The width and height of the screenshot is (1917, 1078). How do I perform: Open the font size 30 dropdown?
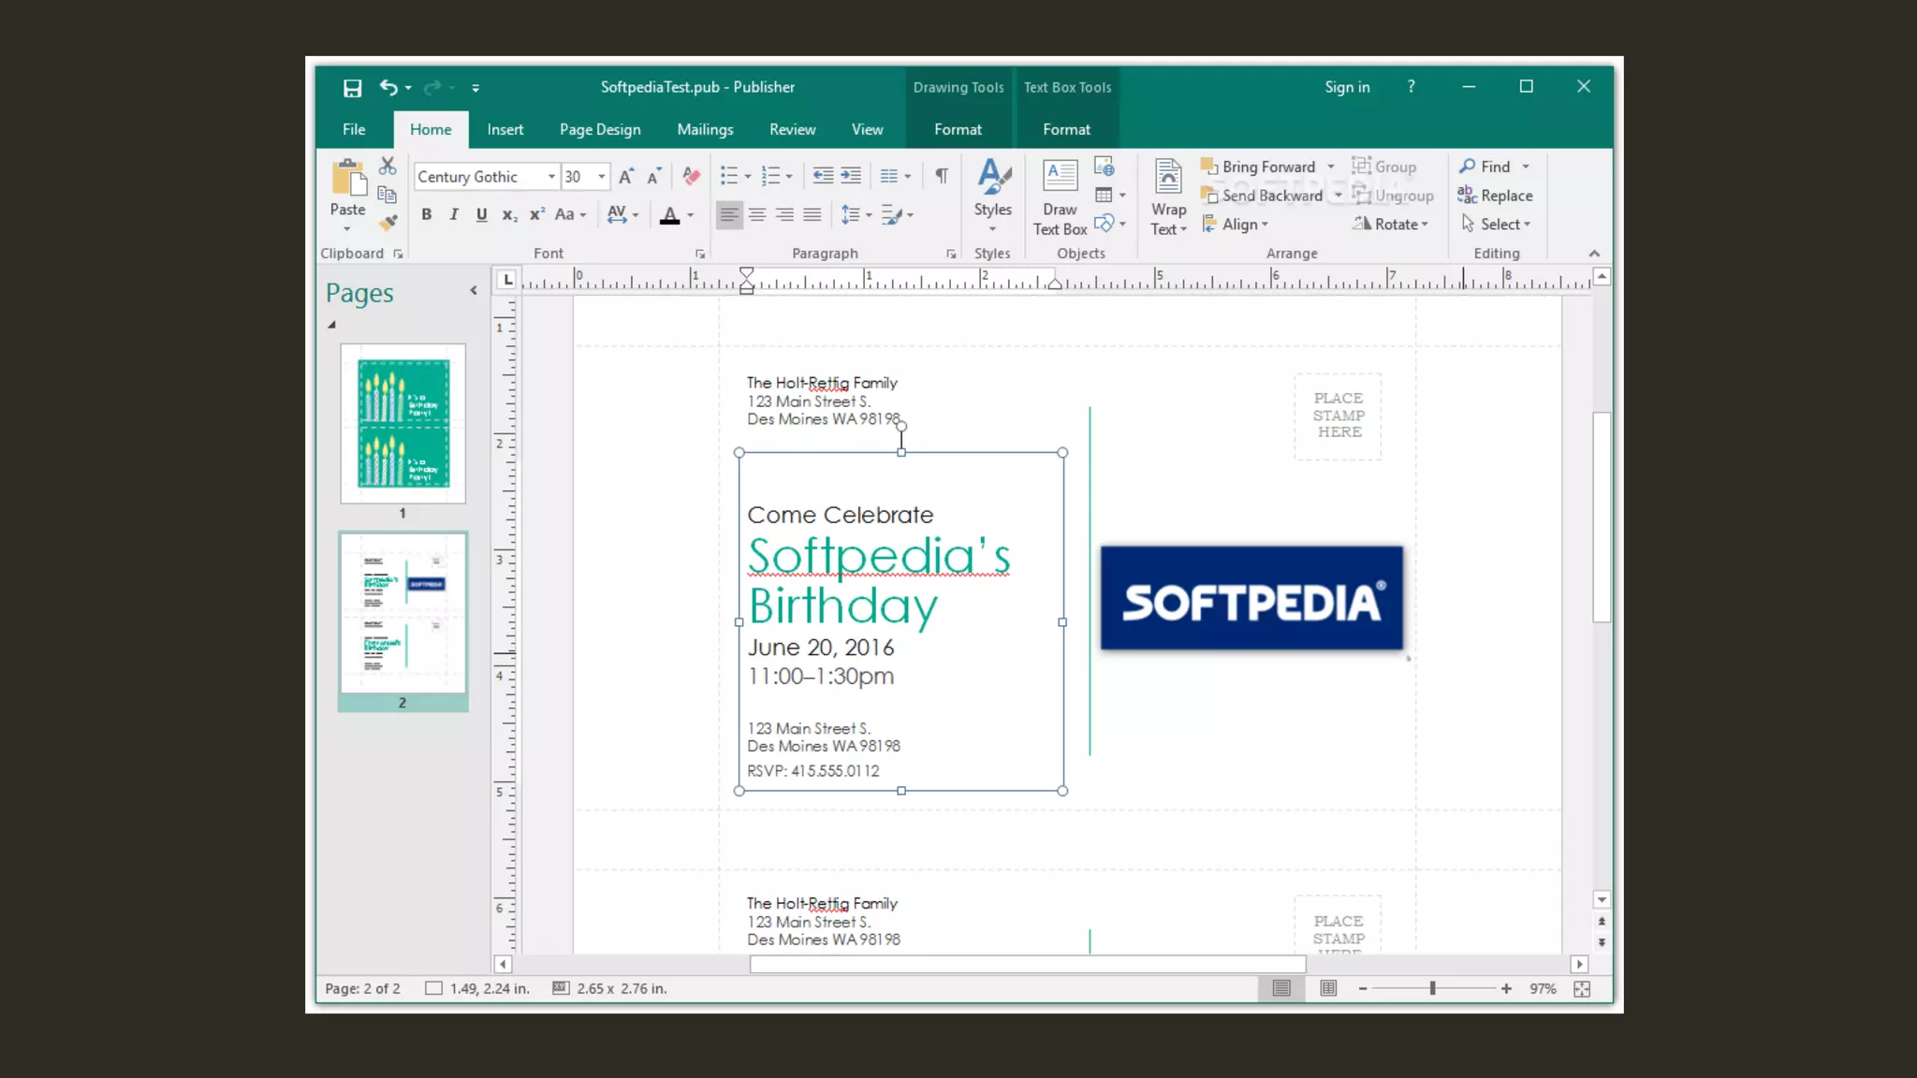[x=602, y=177]
